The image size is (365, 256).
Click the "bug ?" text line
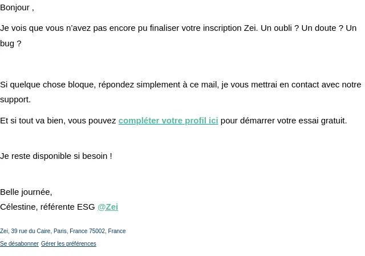tap(11, 43)
